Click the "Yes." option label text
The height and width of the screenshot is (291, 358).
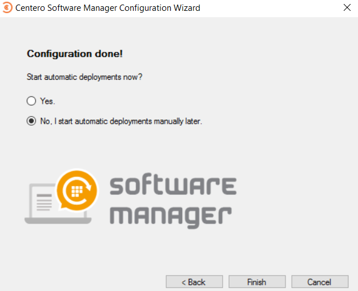(48, 101)
